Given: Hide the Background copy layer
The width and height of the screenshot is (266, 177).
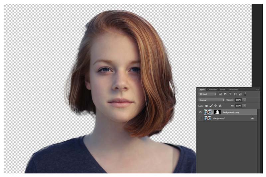Looking at the screenshot, I should coord(200,112).
